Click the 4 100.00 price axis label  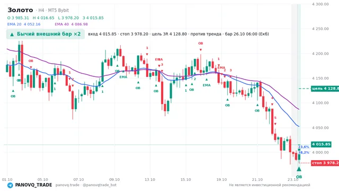click(x=320, y=103)
